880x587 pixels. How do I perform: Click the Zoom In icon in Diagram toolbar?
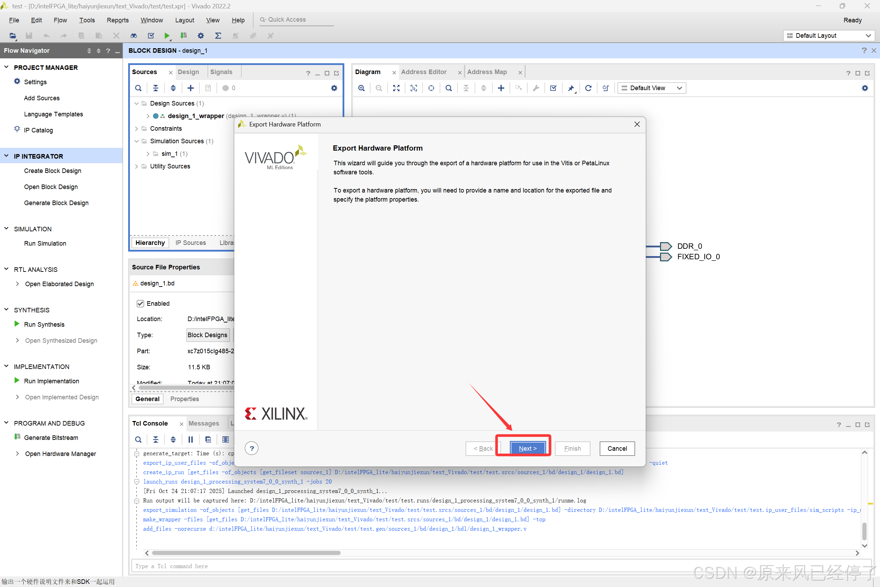361,88
